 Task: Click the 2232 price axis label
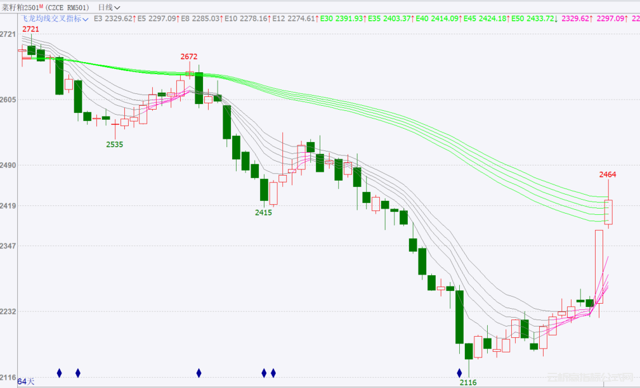click(x=8, y=312)
